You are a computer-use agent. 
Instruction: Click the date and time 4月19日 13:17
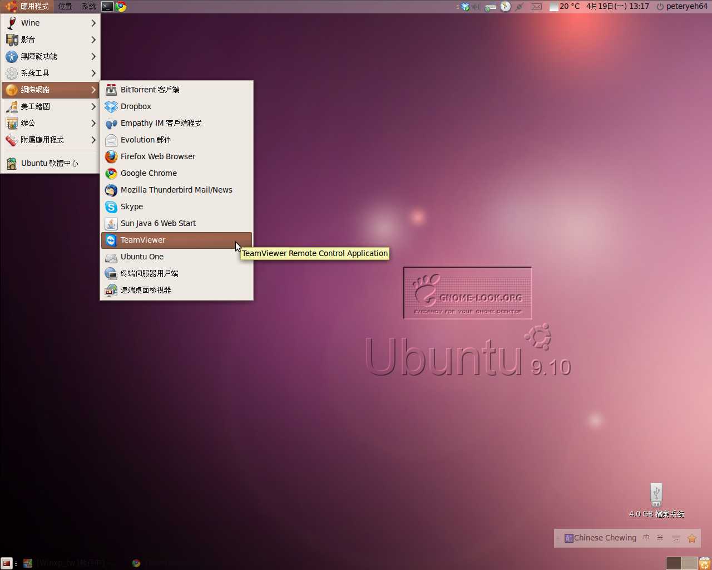click(x=617, y=7)
